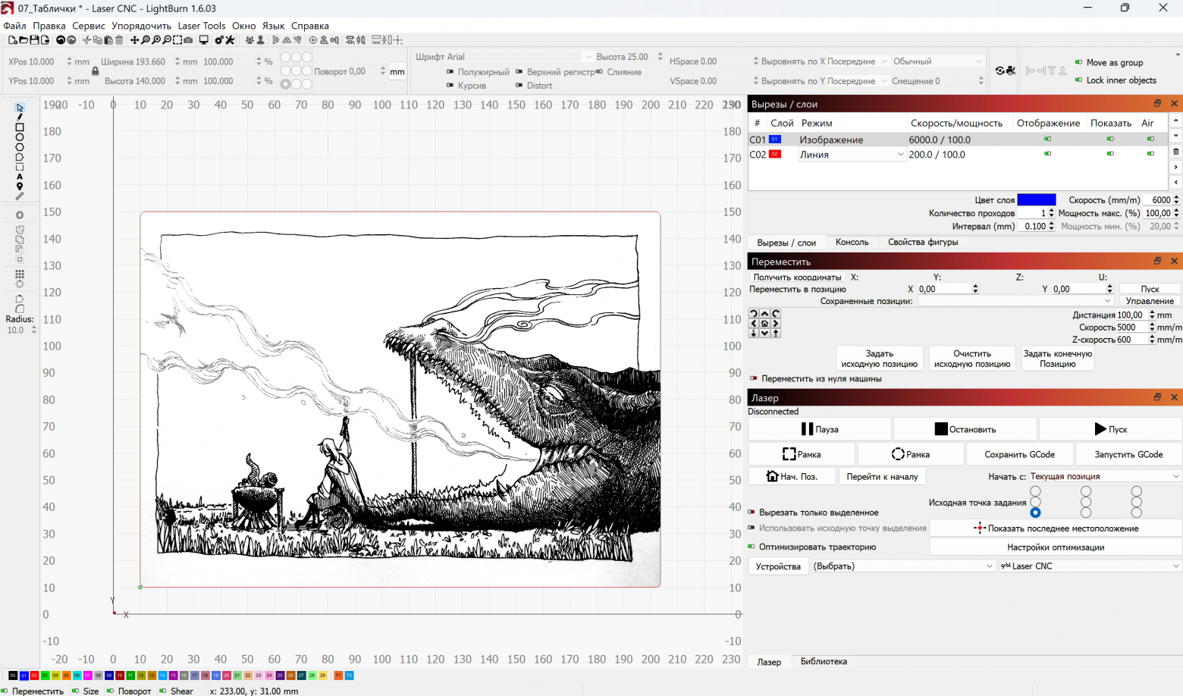Switch to the Библиотека tab
Screen dimensions: 1183x696
(824, 662)
